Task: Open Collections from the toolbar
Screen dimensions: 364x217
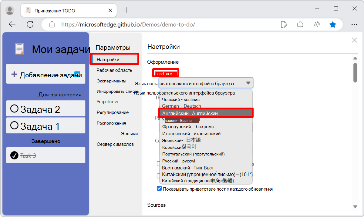Action: [300, 24]
